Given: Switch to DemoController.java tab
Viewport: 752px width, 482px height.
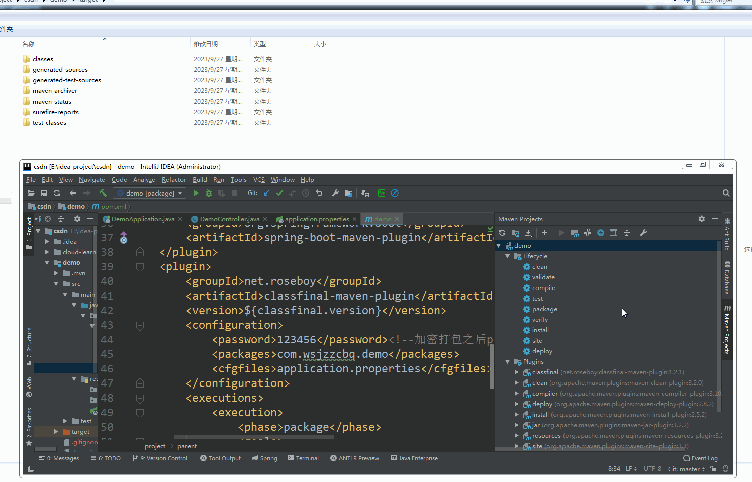Looking at the screenshot, I should point(229,219).
